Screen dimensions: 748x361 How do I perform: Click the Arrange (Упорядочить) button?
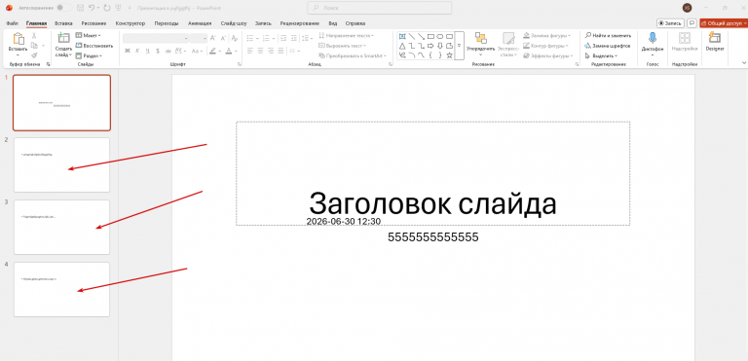pyautogui.click(x=480, y=45)
